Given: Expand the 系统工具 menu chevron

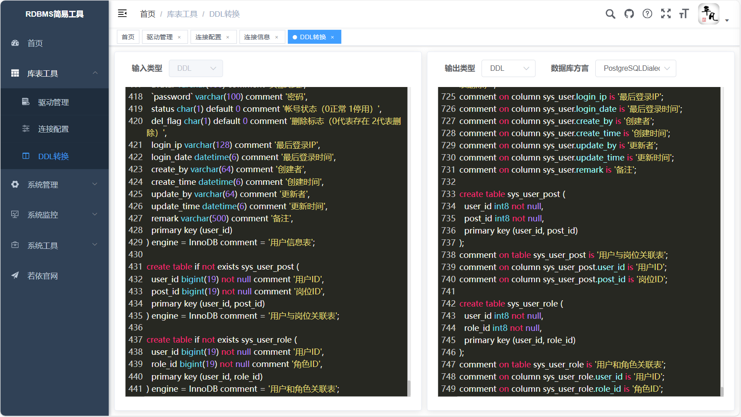Looking at the screenshot, I should click(95, 244).
